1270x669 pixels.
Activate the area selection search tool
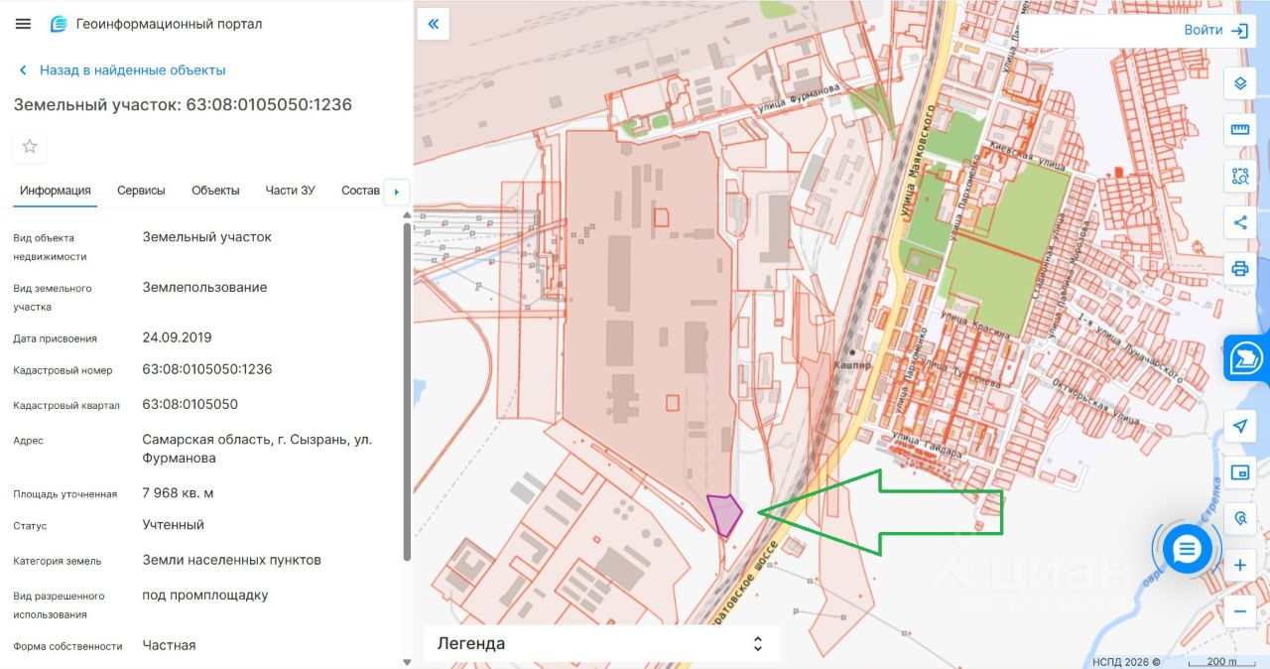pos(1239,177)
